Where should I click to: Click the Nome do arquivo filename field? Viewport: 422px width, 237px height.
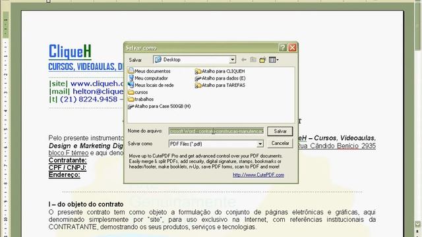(216, 131)
